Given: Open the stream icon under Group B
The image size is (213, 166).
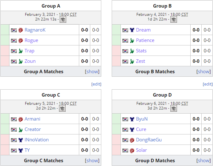Looking at the screenshot, I should (x=174, y=20).
